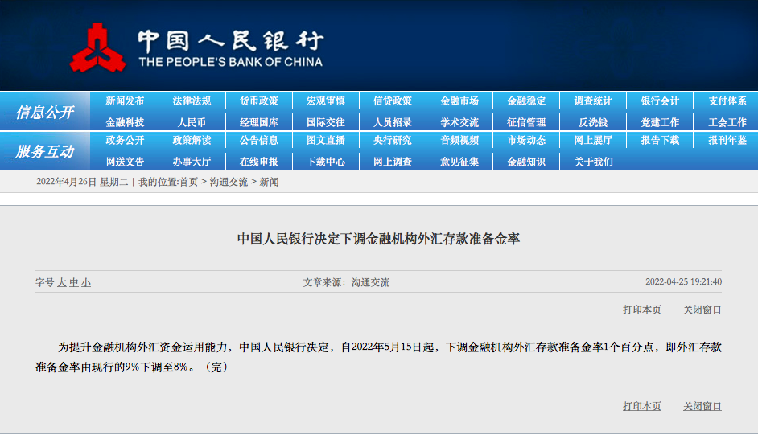Select 银行会计 menu entry
This screenshot has width=758, height=435.
point(660,101)
